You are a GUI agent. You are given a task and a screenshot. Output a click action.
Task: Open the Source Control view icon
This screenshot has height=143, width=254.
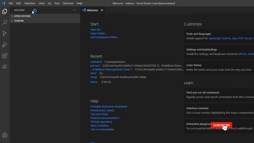pyautogui.click(x=4, y=33)
